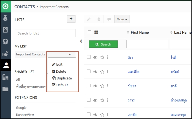Tick the select-all checkbox in header
Viewport: 192px width, 119px height.
[x=90, y=32]
